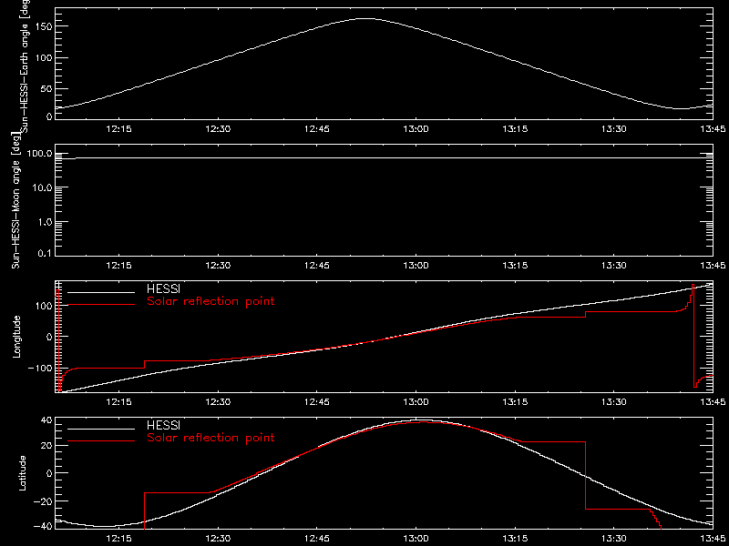Image resolution: width=729 pixels, height=546 pixels.
Task: Click 12:30 tick under Earth angle plot
Action: 218,129
